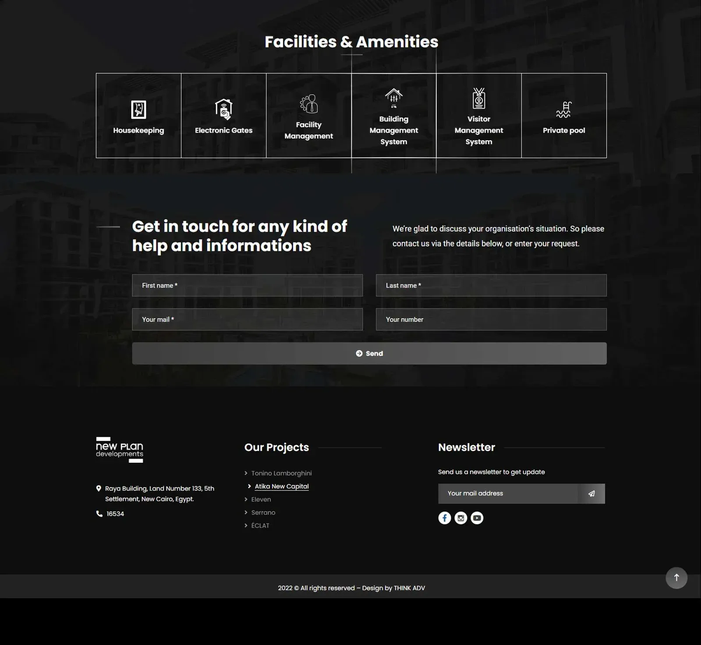
Task: Click the Facility Management icon
Action: click(x=308, y=104)
